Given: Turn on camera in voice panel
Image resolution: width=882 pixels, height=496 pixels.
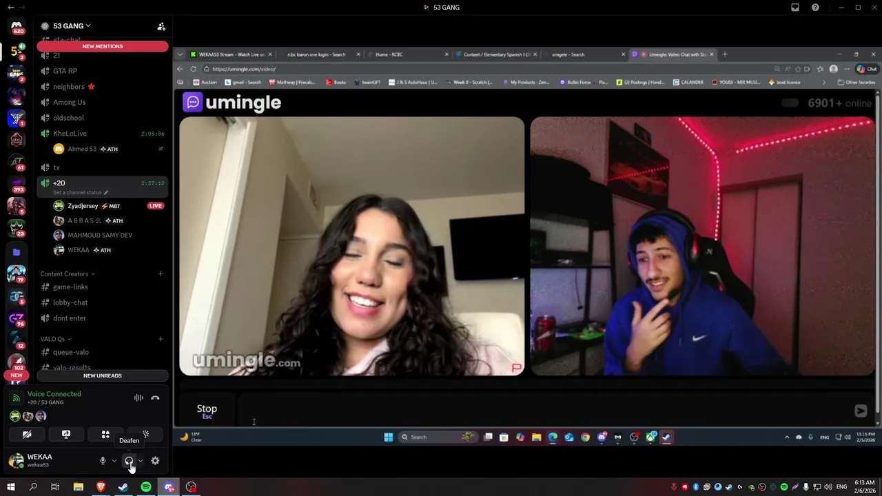Looking at the screenshot, I should coord(27,435).
